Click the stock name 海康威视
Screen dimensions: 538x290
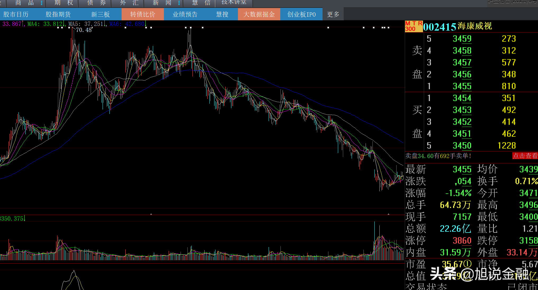tap(475, 26)
